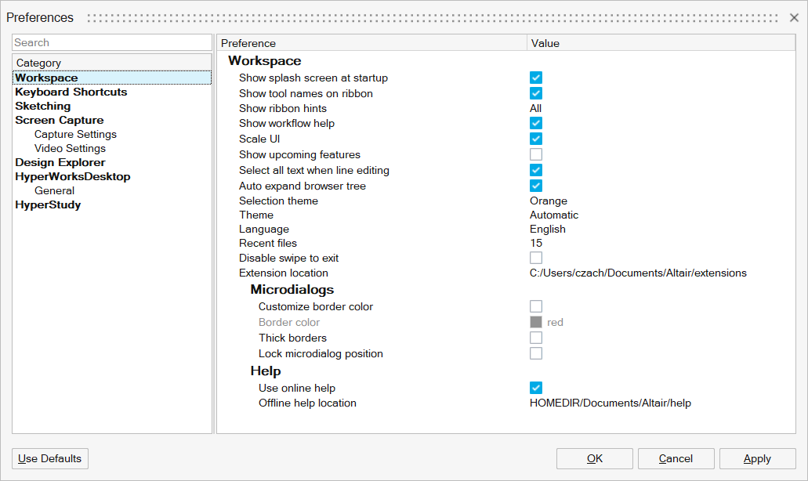
Task: Check Customize border color checkbox
Action: click(x=536, y=306)
